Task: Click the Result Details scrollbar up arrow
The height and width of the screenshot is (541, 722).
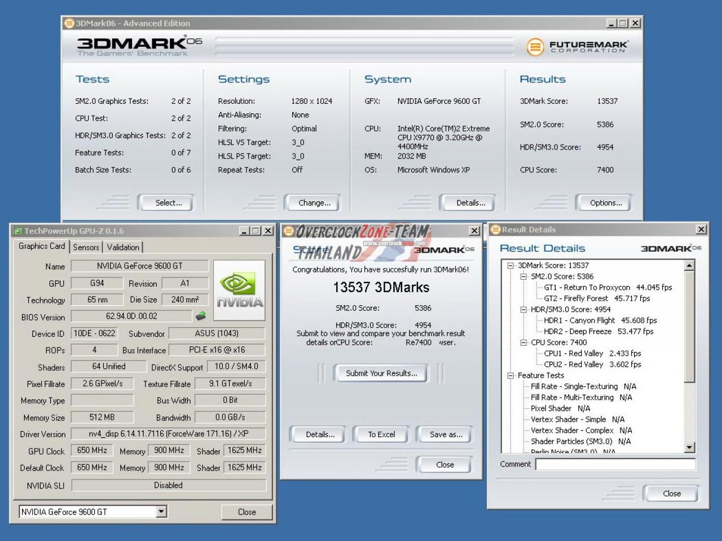Action: [x=689, y=266]
